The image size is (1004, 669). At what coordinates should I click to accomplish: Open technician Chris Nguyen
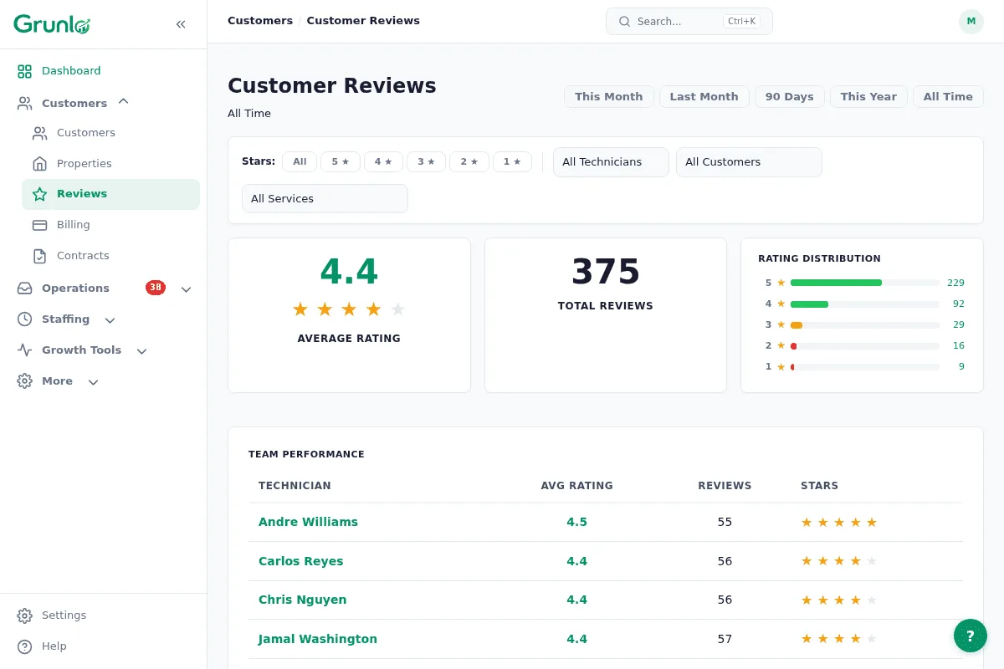tap(302, 600)
